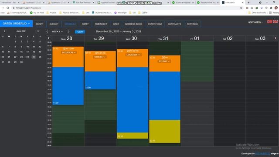
Task: Go to previous month in mini calendar
Action: (x=5, y=31)
